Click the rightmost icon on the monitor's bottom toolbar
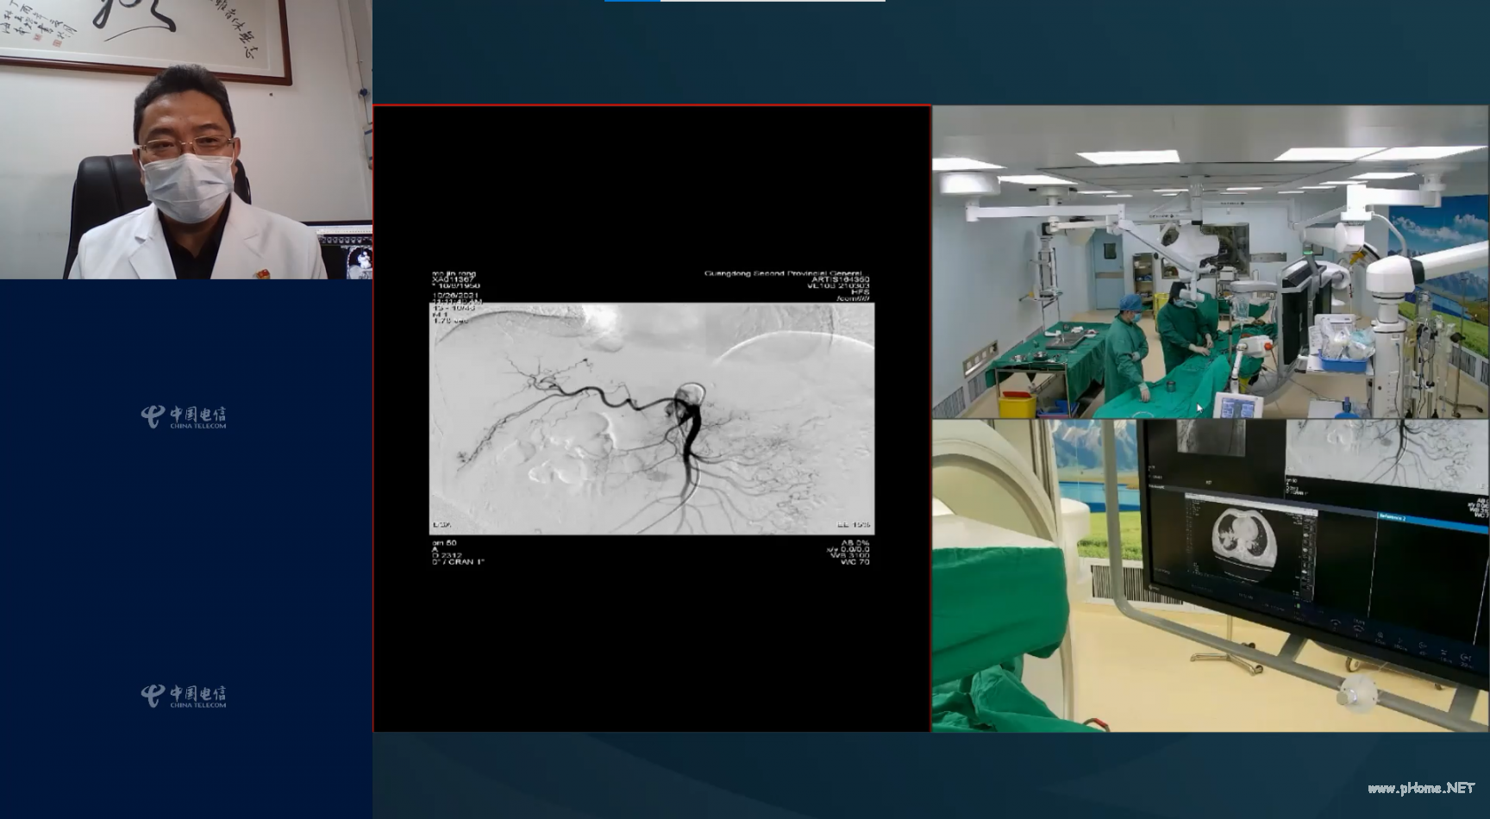 pos(1466,660)
